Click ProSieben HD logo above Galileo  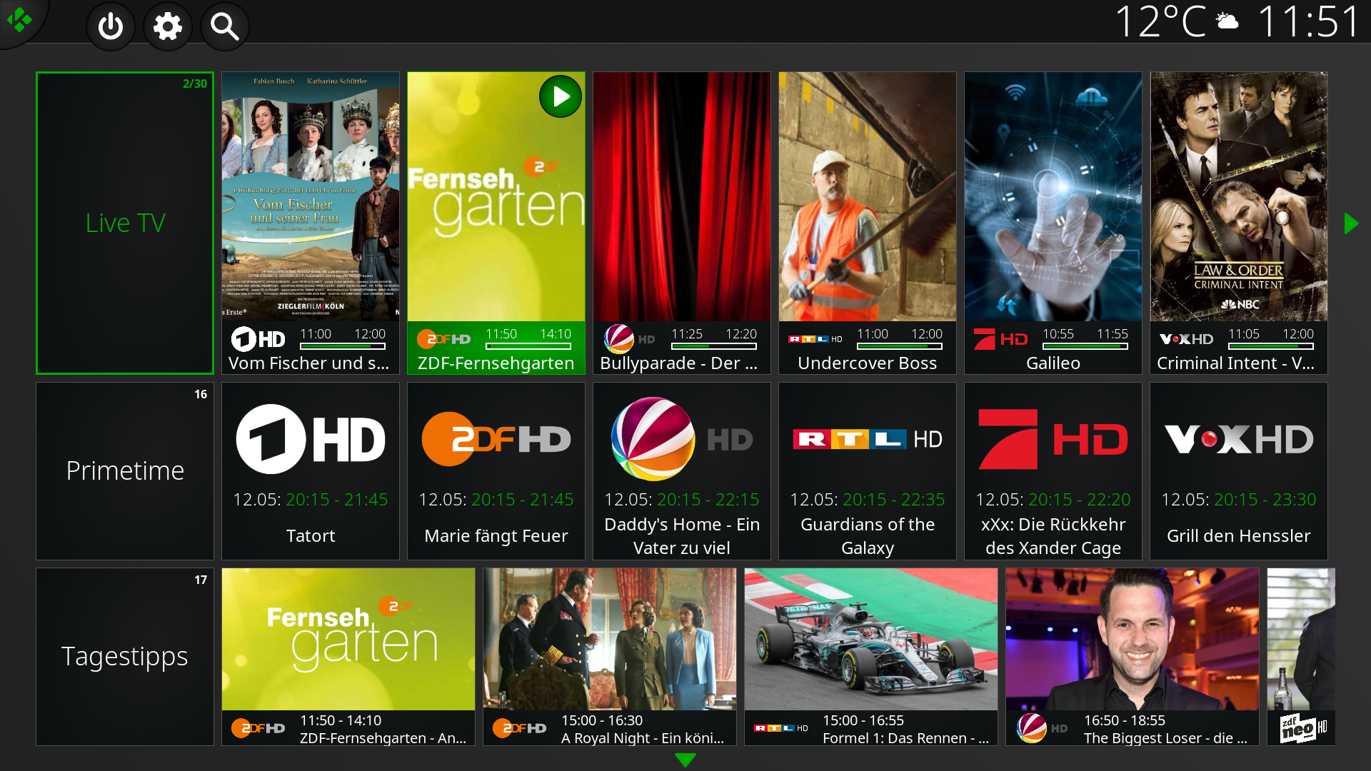1000,339
